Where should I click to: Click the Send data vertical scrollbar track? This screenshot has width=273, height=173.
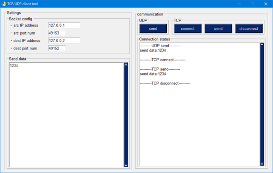click(126, 115)
